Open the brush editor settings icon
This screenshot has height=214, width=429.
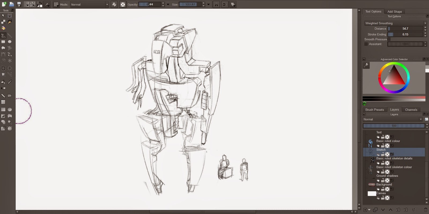[x=47, y=4]
